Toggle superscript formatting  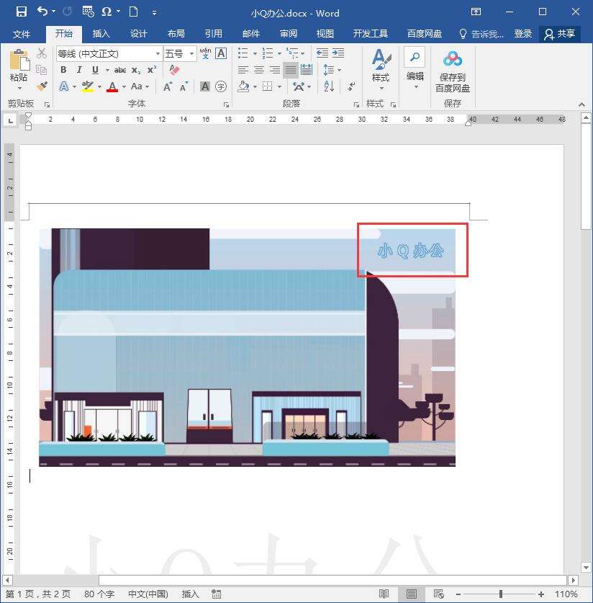click(152, 70)
